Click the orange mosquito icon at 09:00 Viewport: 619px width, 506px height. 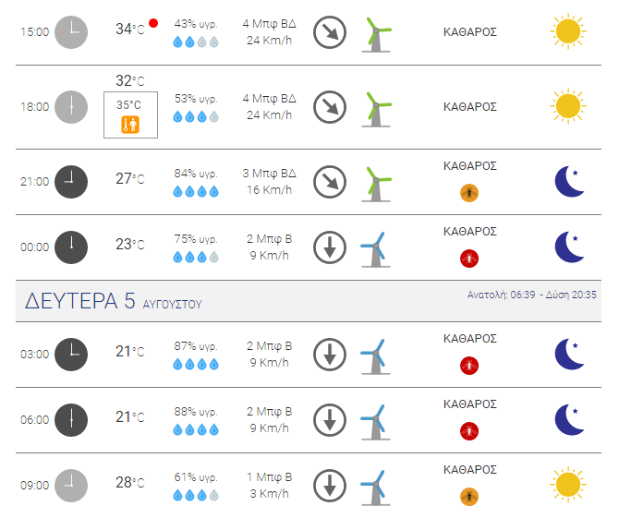coord(469,497)
